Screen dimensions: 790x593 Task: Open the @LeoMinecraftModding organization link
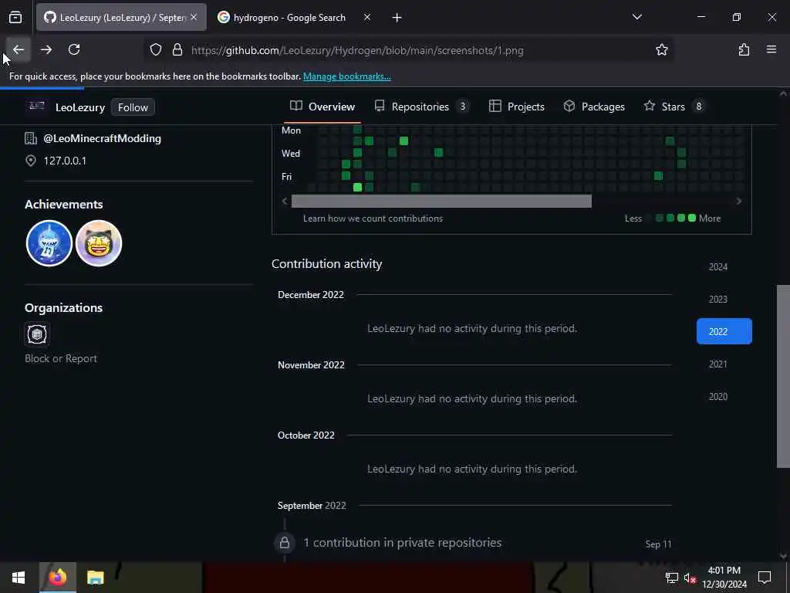point(103,139)
